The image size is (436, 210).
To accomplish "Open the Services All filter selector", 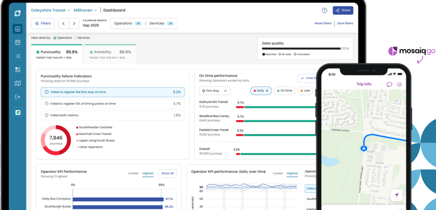I will (x=162, y=23).
